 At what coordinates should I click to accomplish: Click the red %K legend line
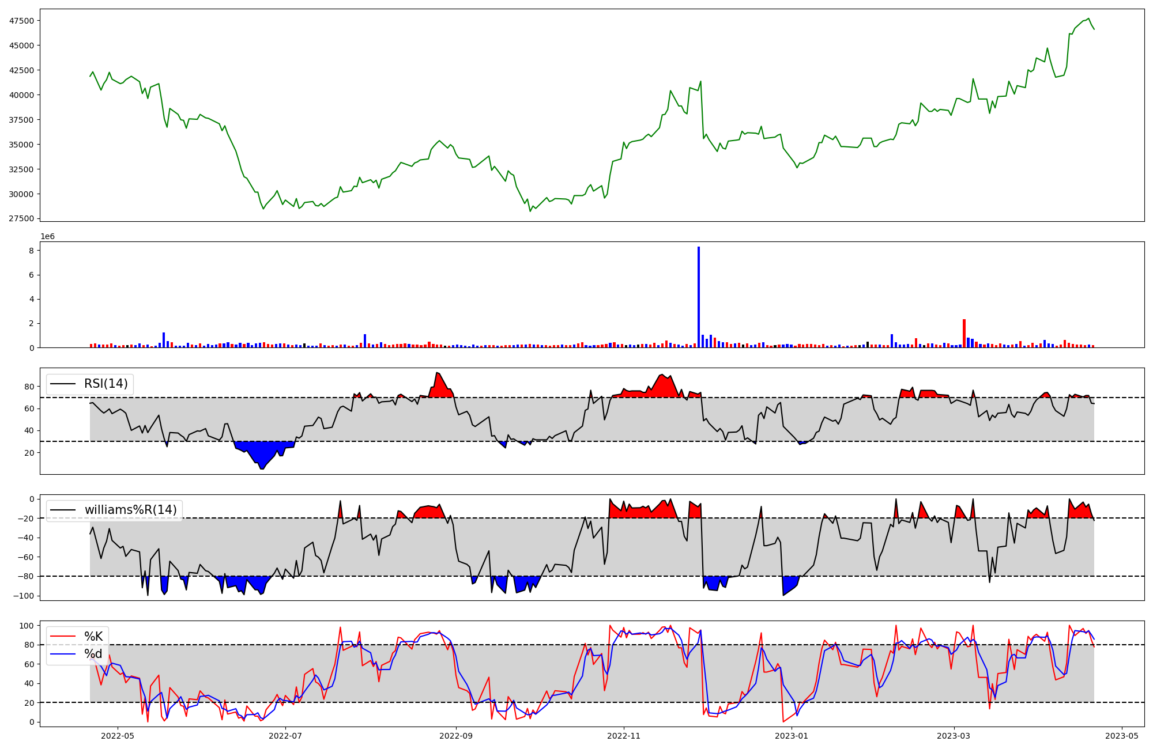[x=63, y=637]
